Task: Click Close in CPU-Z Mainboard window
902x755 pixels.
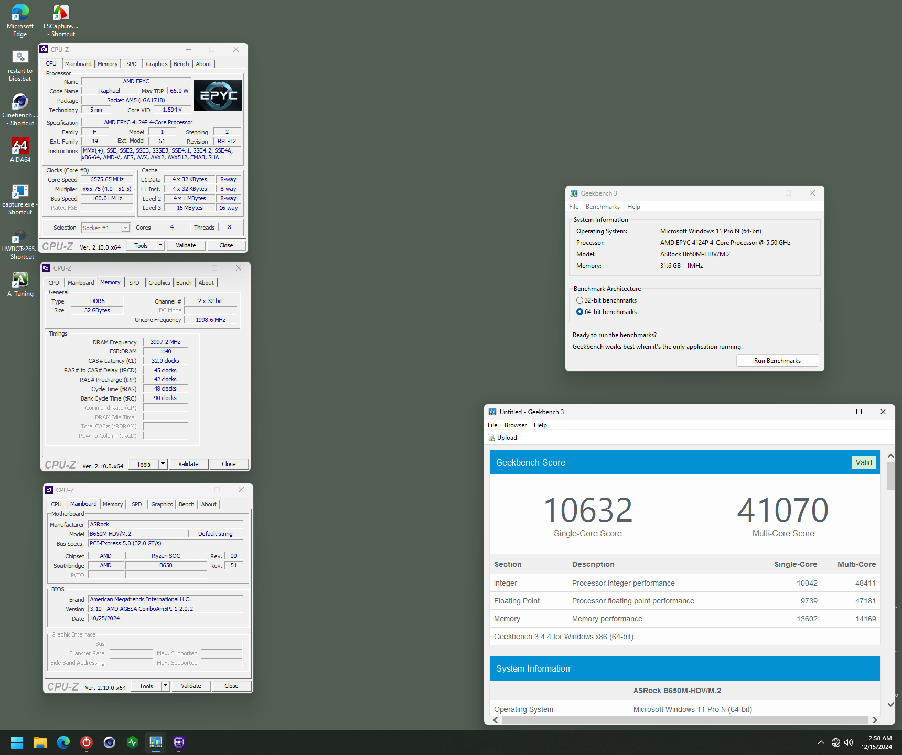Action: click(x=231, y=686)
